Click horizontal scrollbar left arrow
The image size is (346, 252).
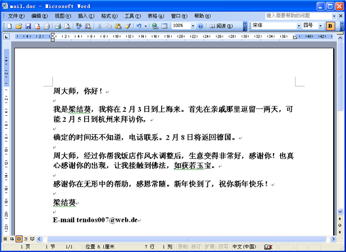click(x=39, y=239)
